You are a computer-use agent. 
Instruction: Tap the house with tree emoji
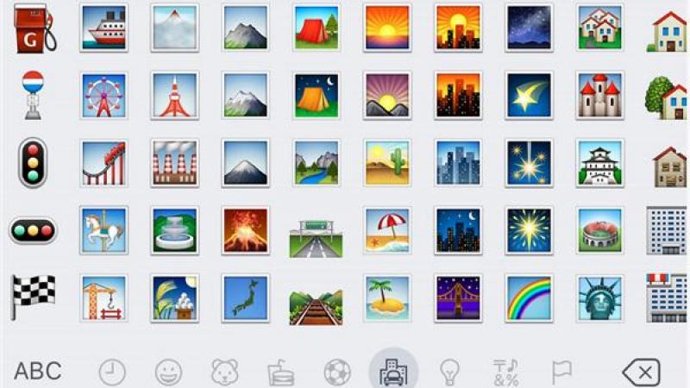[666, 97]
